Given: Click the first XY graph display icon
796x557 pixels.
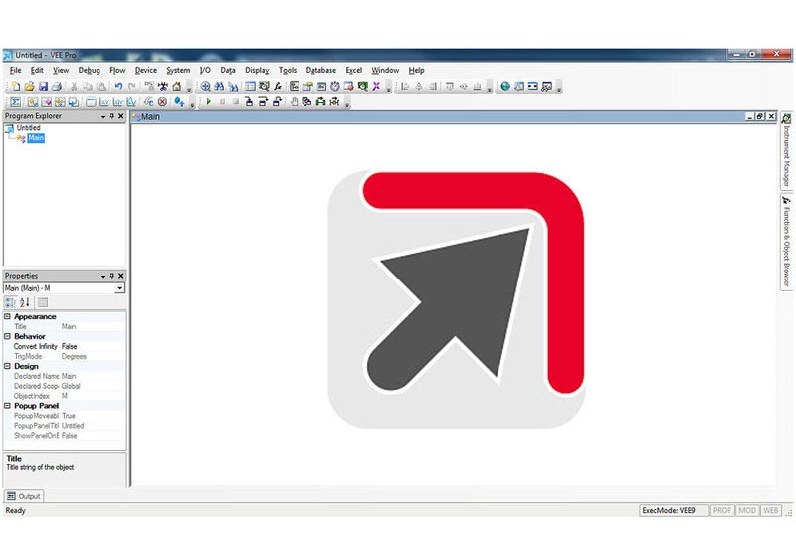Looking at the screenshot, I should (104, 102).
